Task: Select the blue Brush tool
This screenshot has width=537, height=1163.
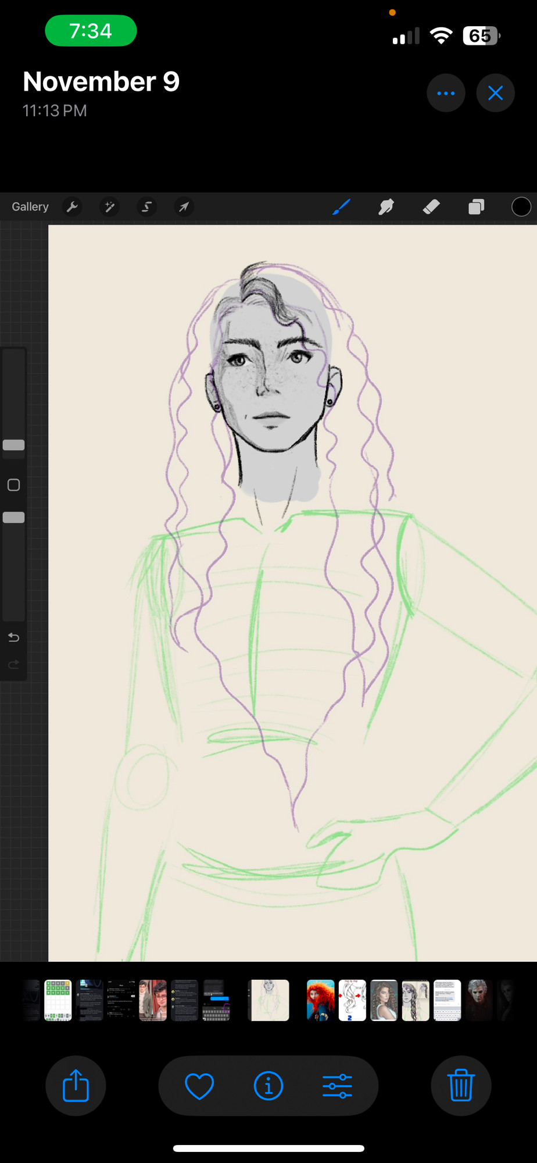Action: (341, 206)
